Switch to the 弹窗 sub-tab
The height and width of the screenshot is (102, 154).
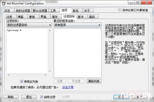pos(22,17)
